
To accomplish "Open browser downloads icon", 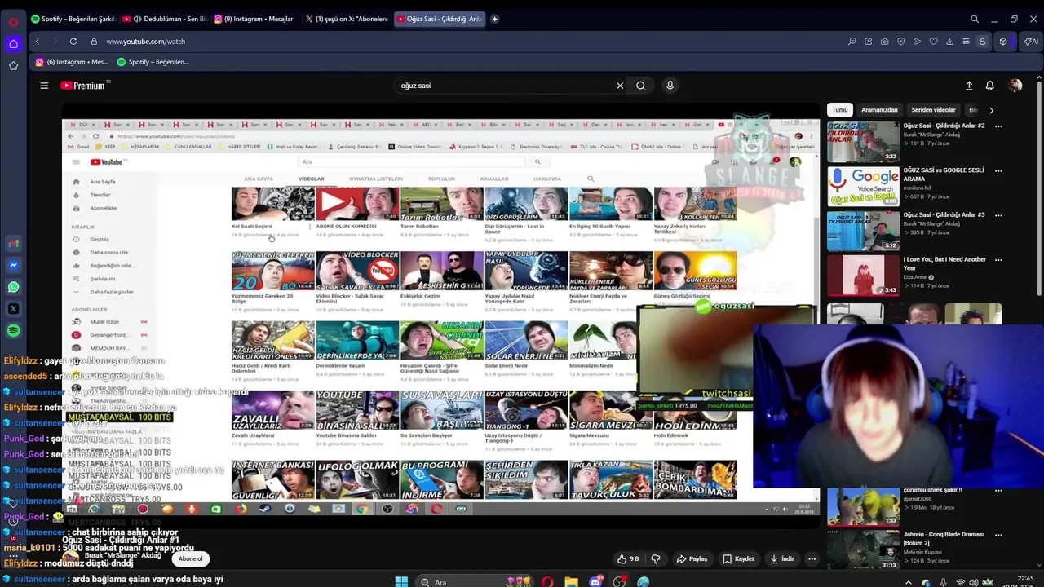I will click(x=950, y=42).
